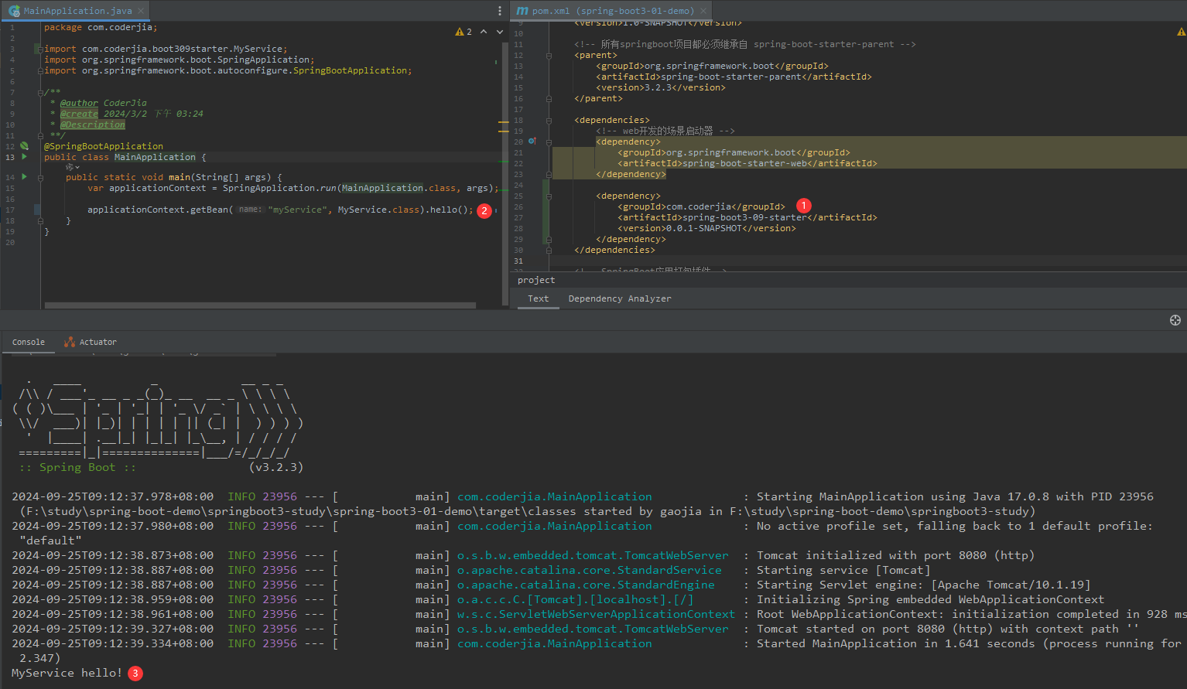Viewport: 1187px width, 689px height.
Task: Click the name: parameter hint in getBean call
Action: pos(250,210)
